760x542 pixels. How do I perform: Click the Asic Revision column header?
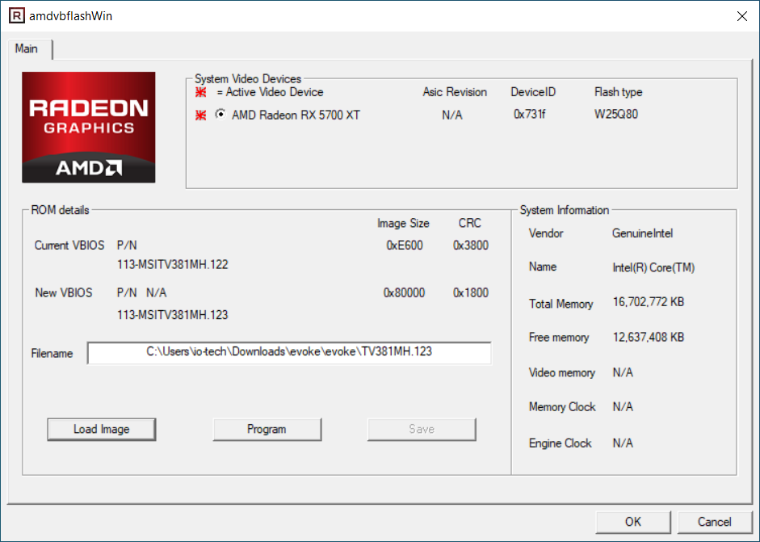point(455,92)
